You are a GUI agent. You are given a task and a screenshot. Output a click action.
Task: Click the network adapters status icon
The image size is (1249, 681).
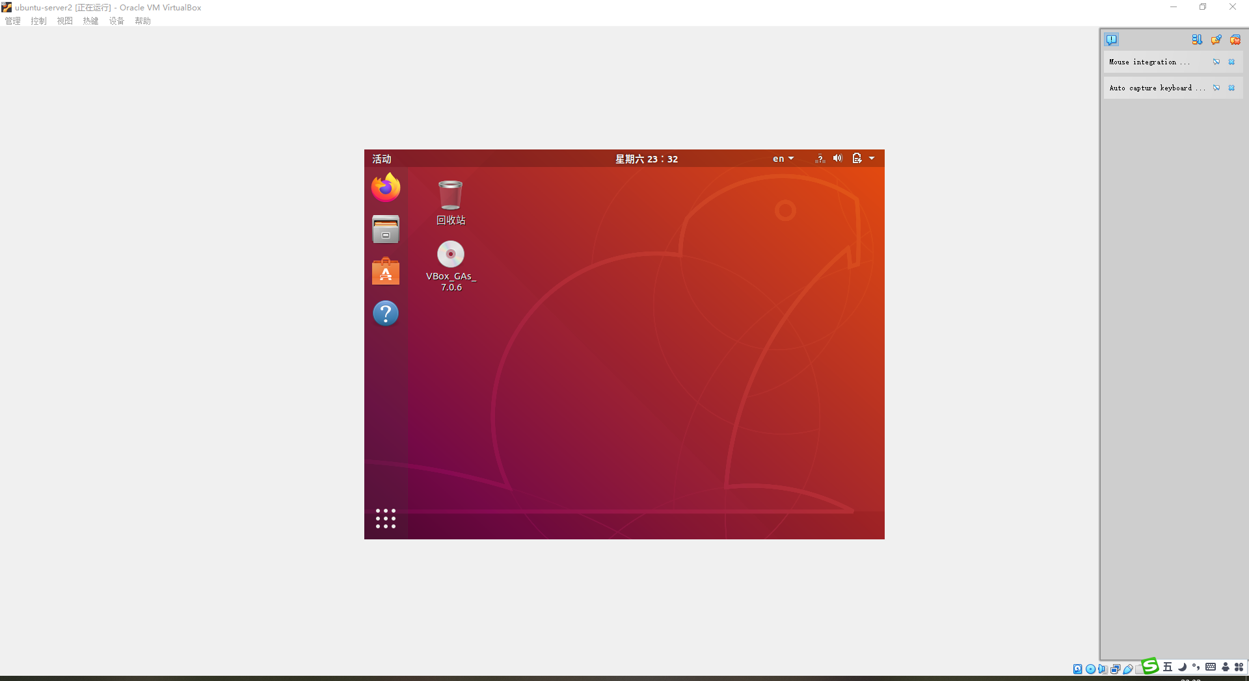coord(1116,669)
